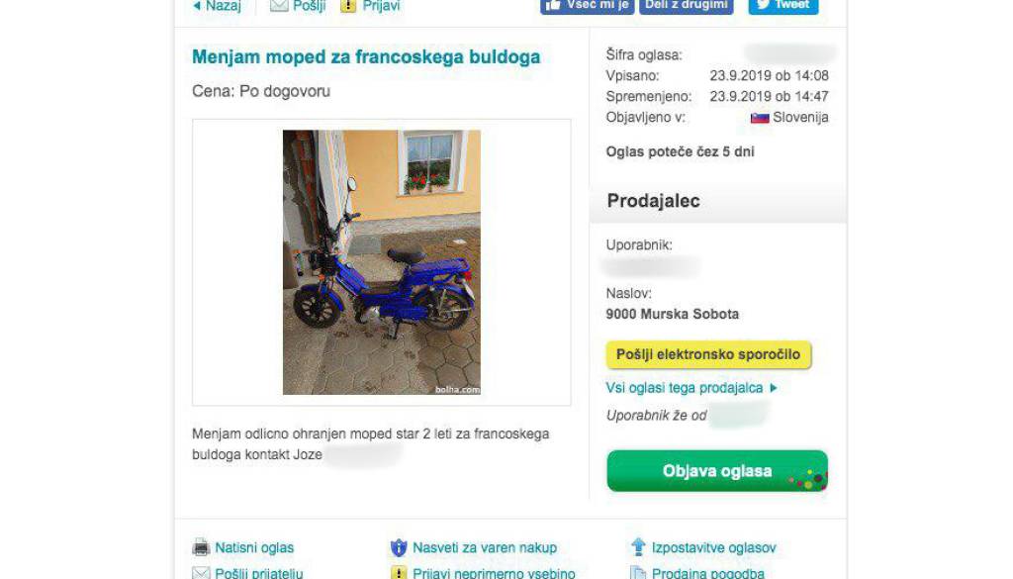Click the thumbs-up Všeč mi je button
The height and width of the screenshot is (579, 1013).
[x=588, y=6]
